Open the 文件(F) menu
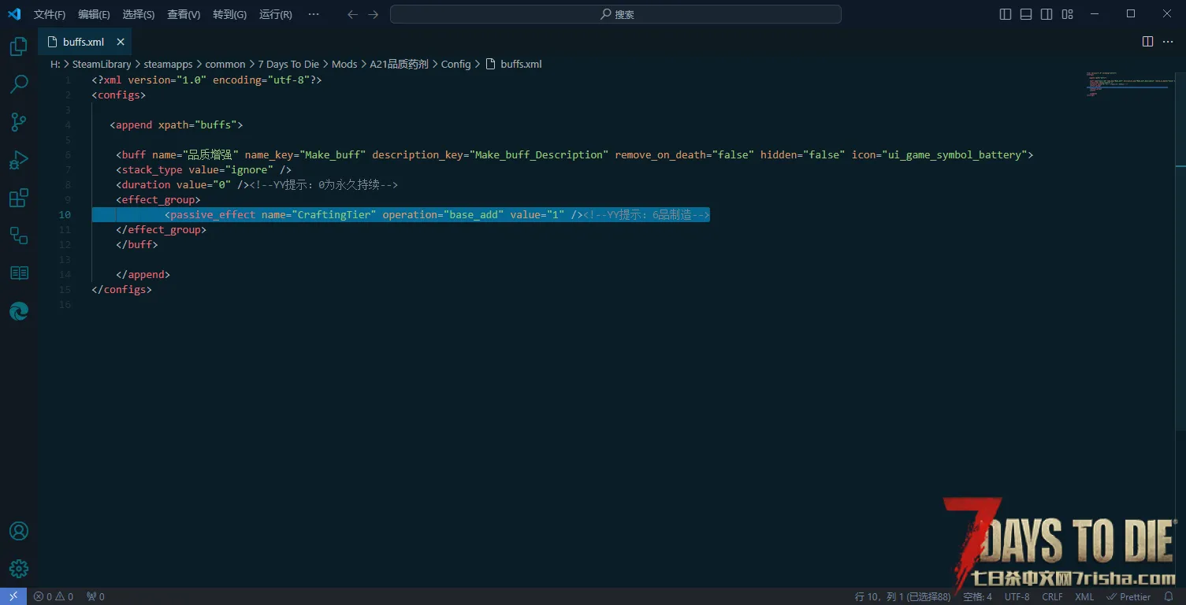1186x605 pixels. [50, 14]
